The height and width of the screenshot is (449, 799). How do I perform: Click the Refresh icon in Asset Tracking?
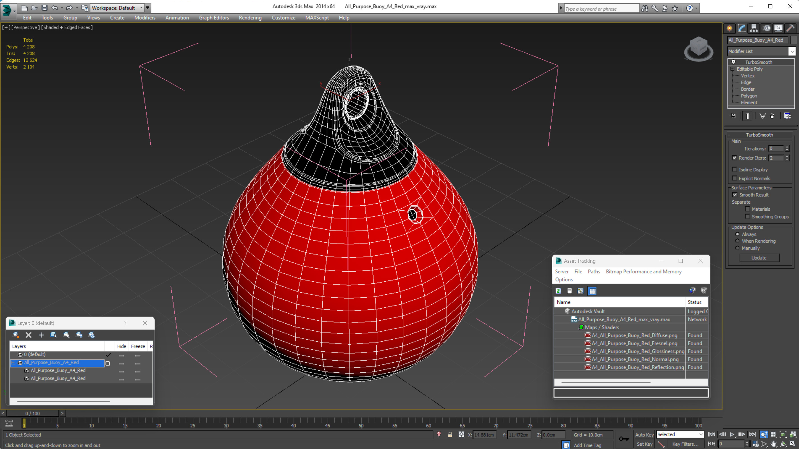(558, 291)
